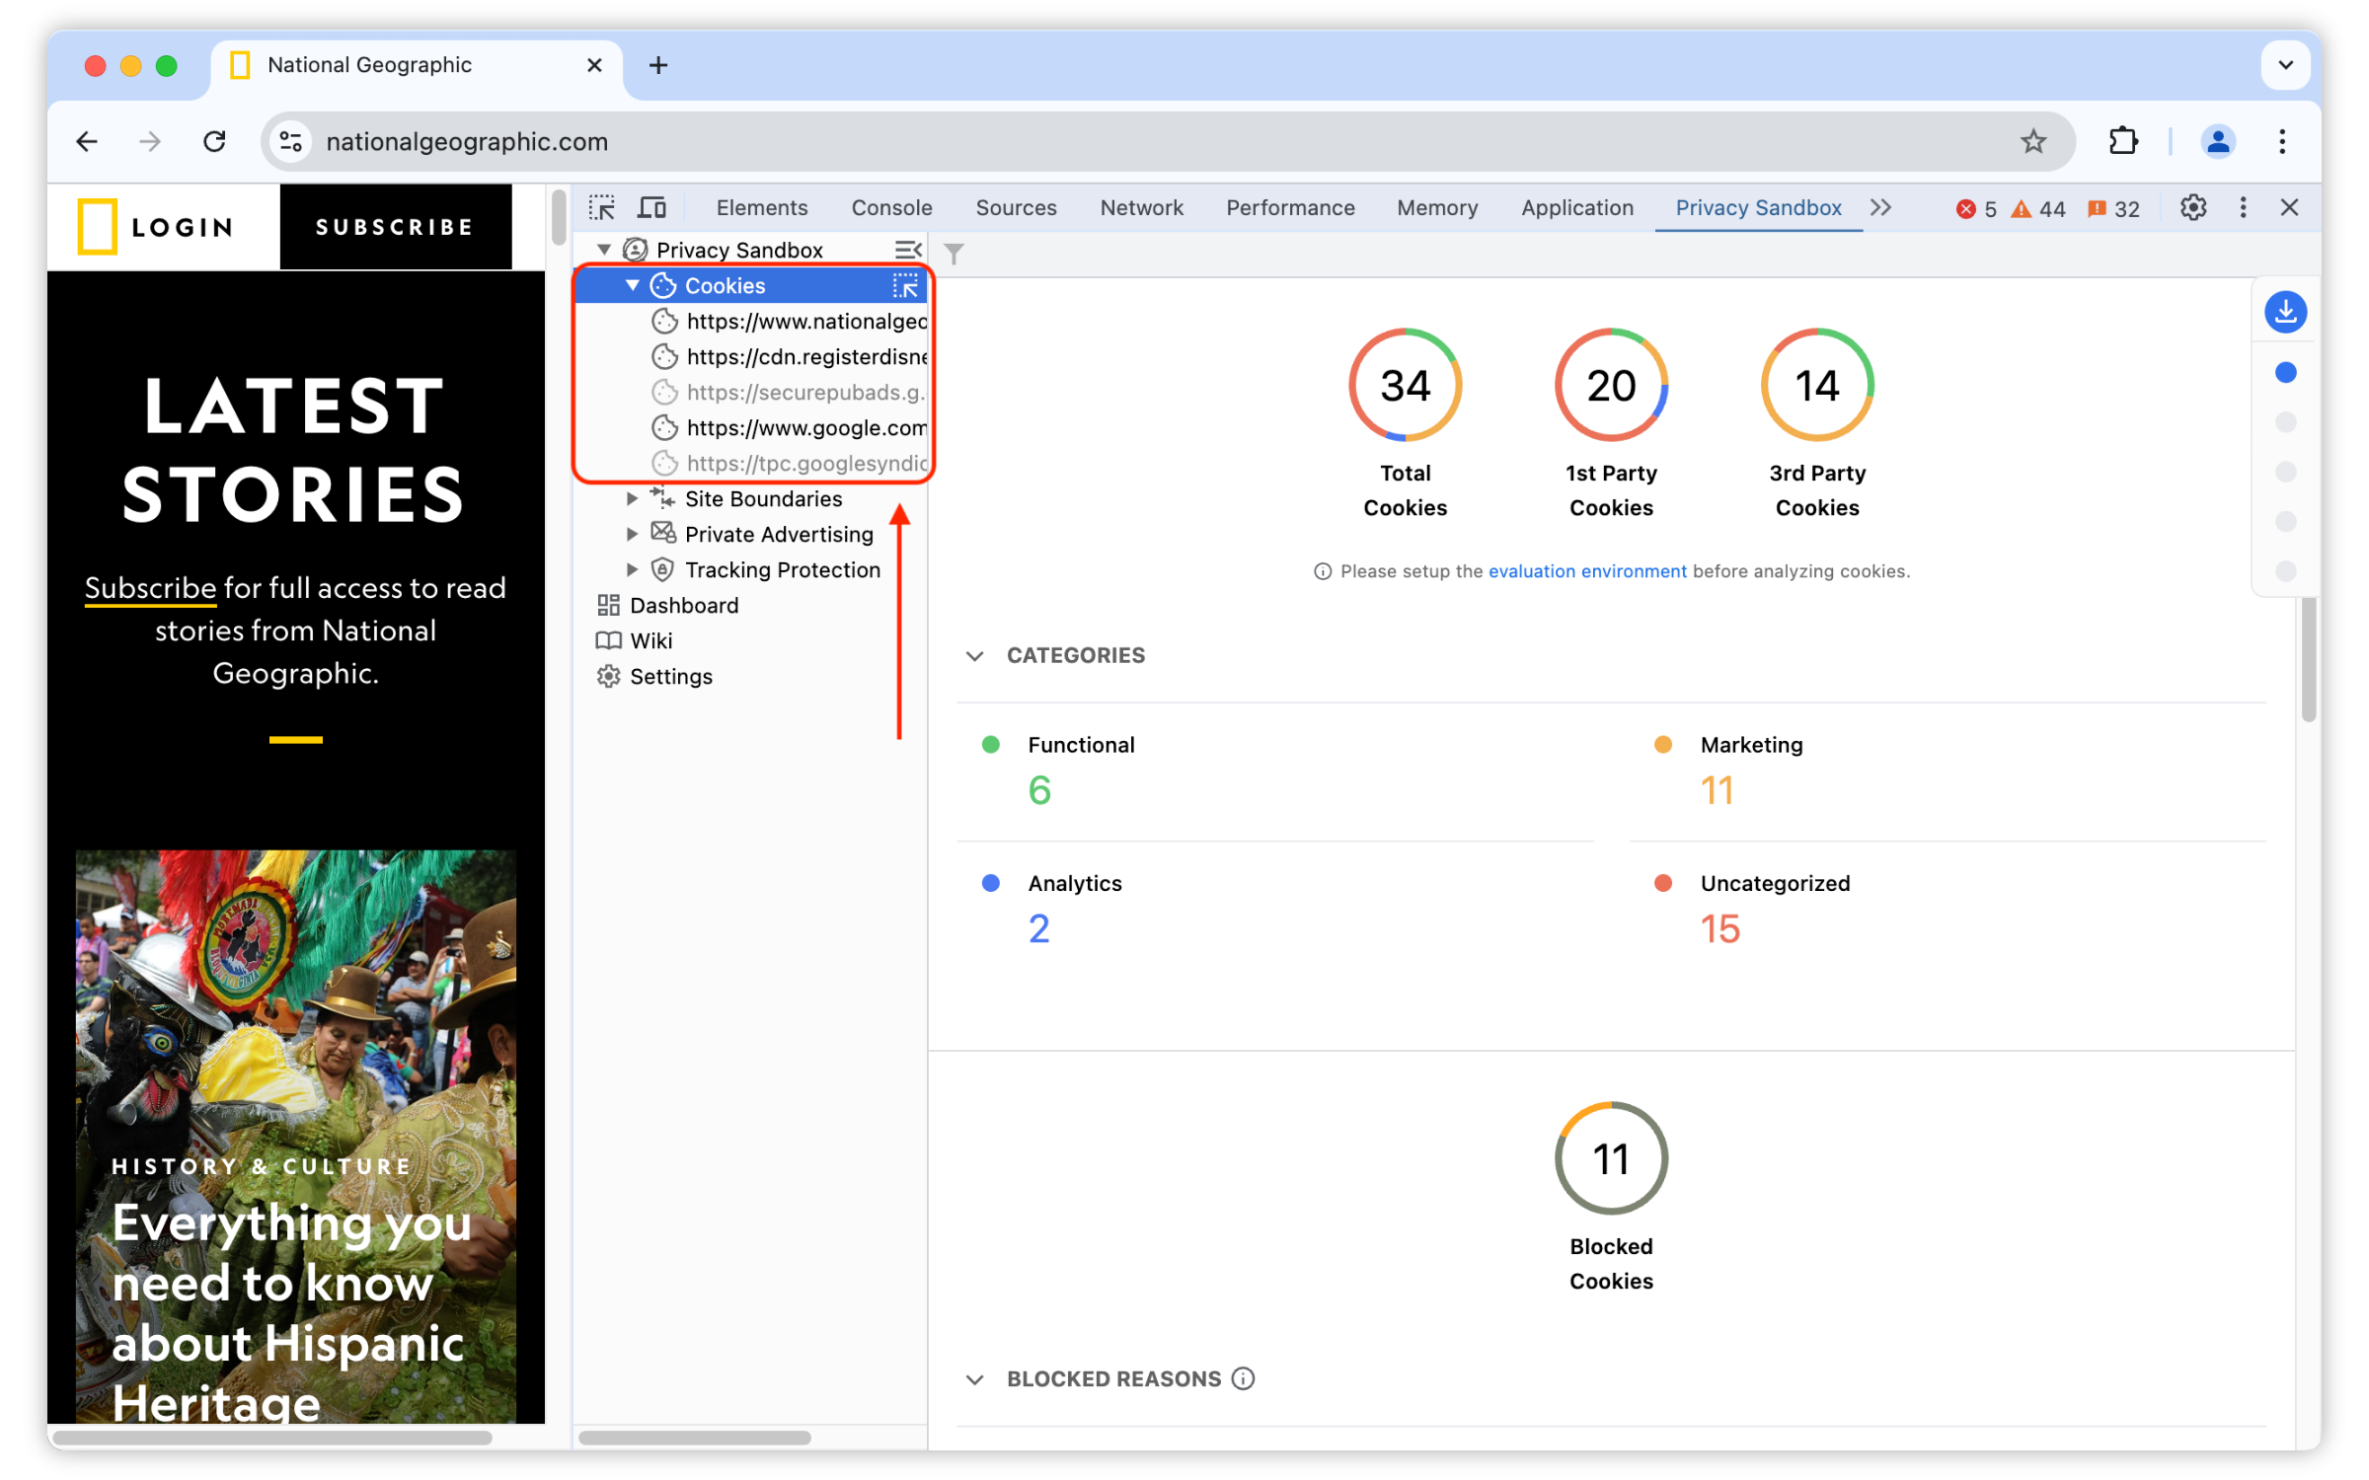
Task: Open Settings in Privacy Sandbox sidebar
Action: tap(654, 677)
